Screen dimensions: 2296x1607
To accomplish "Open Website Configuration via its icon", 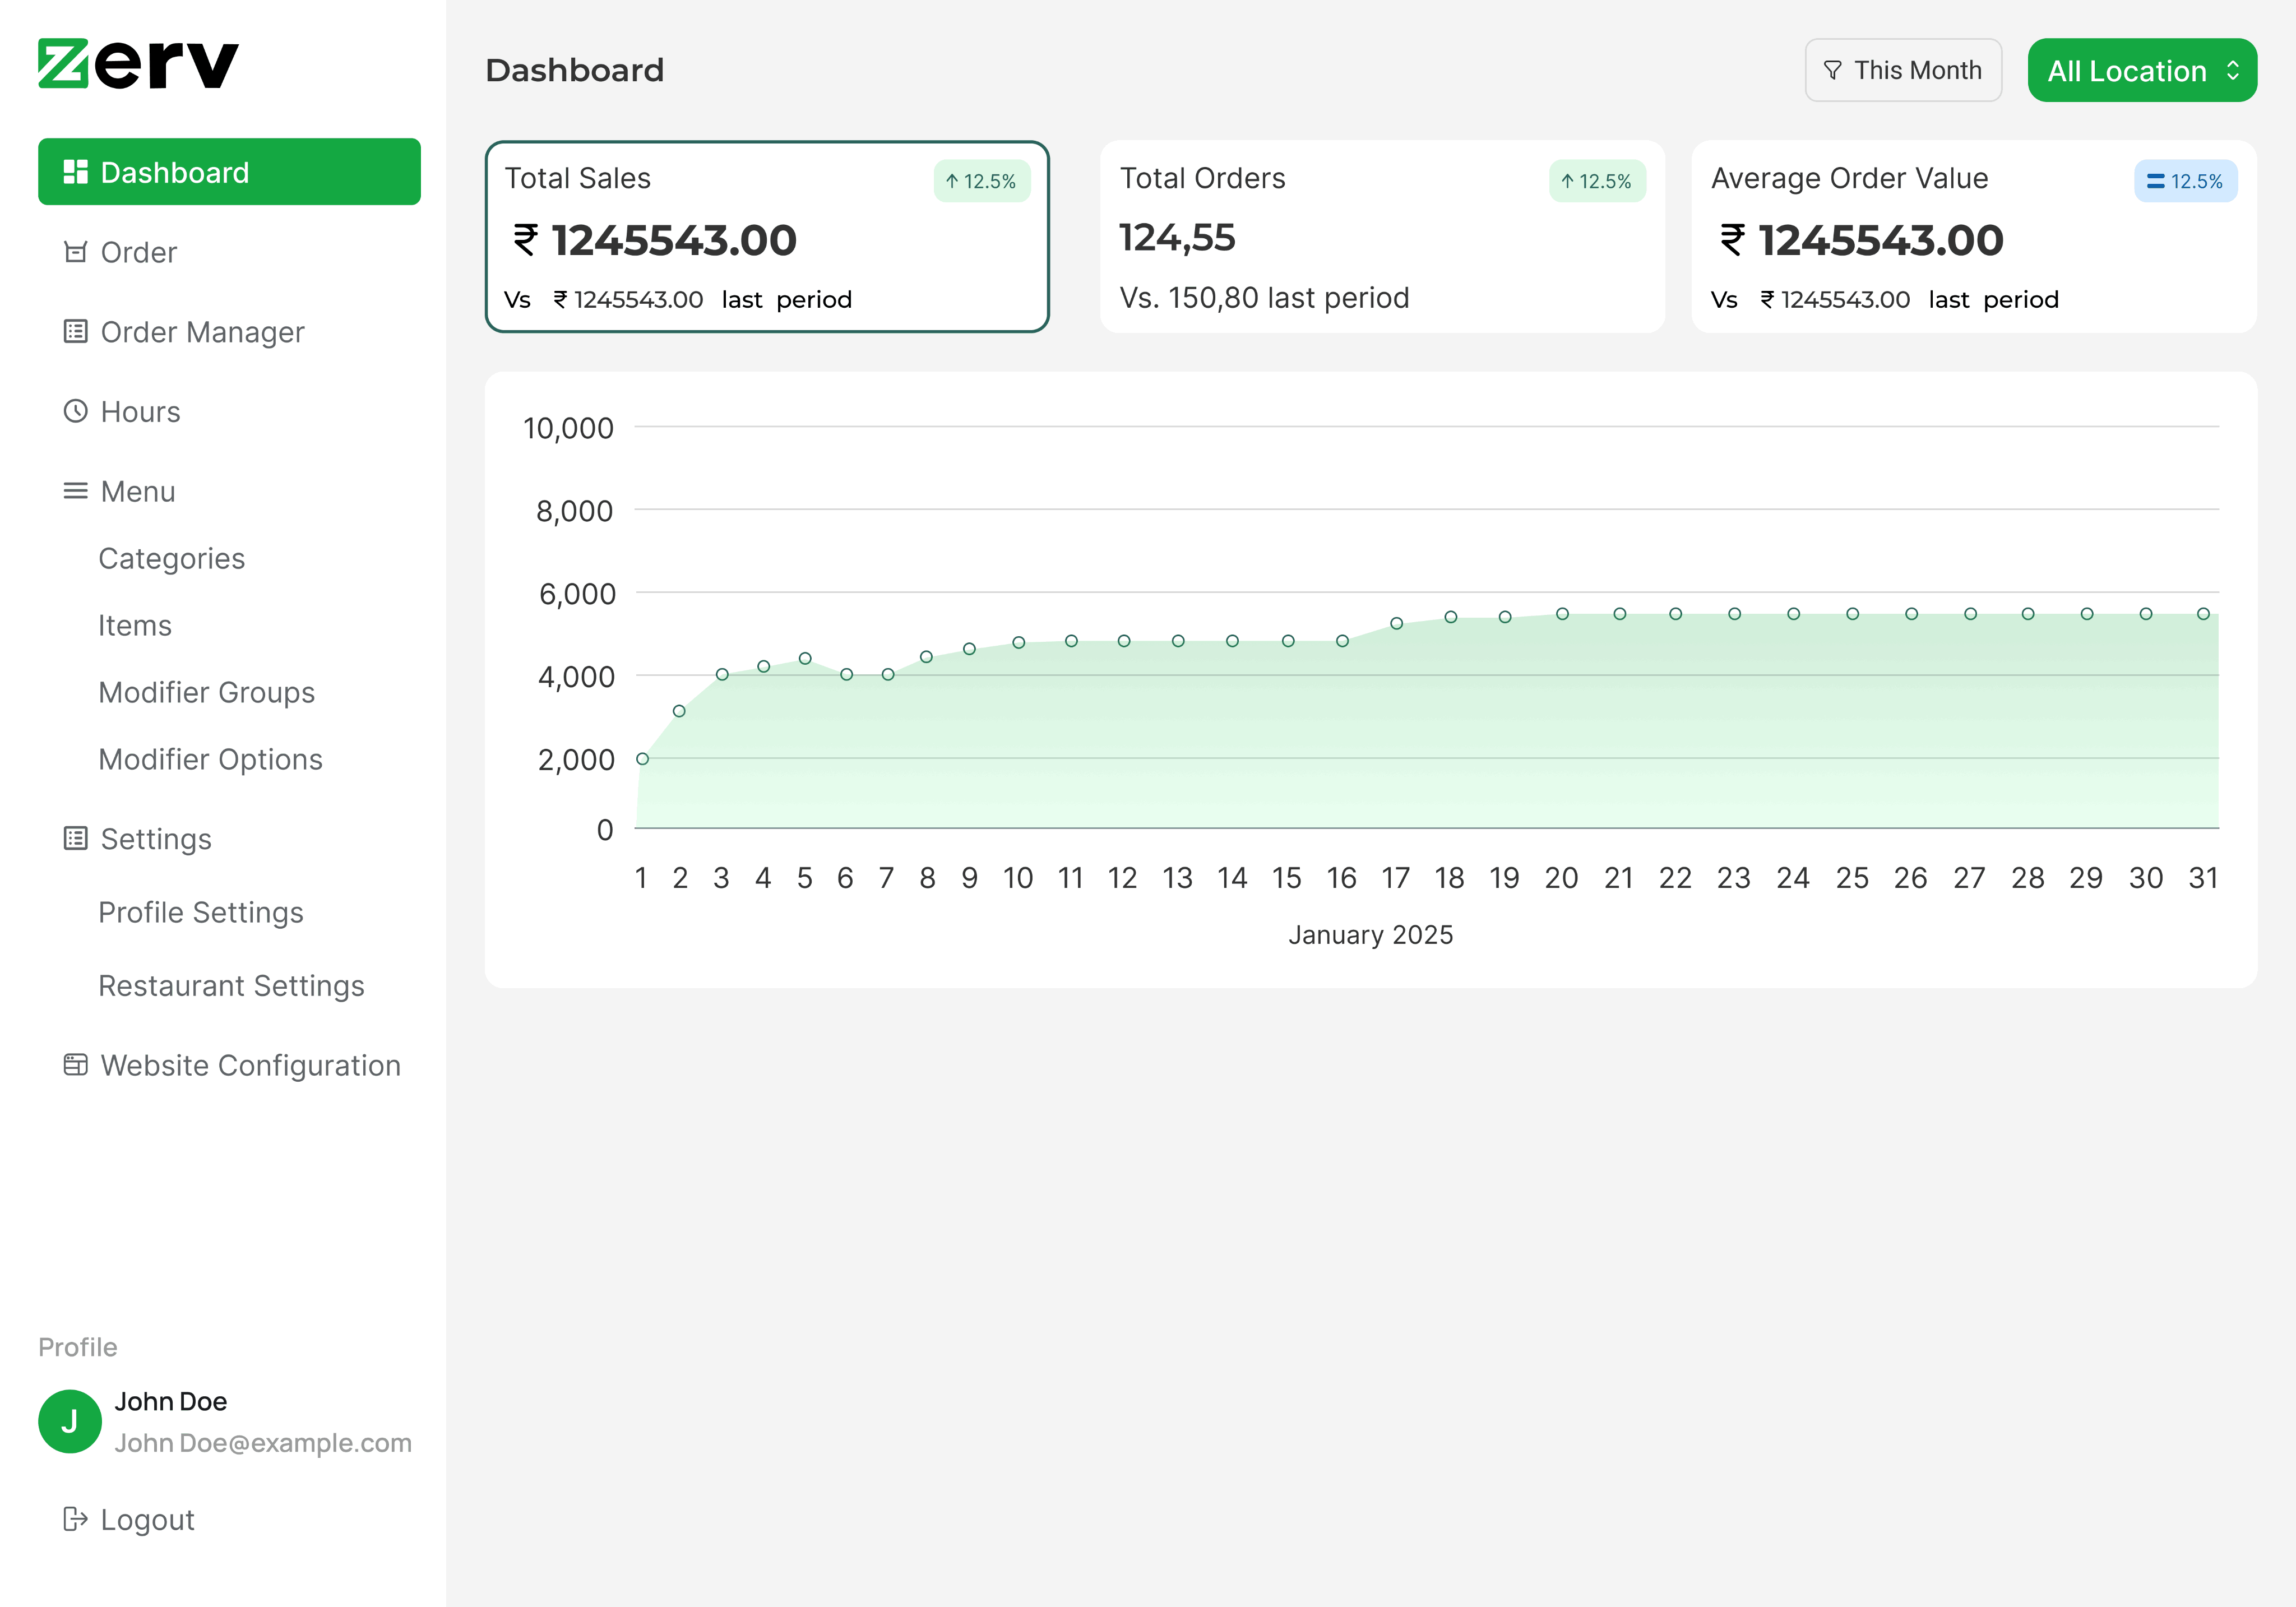I will pos(75,1065).
